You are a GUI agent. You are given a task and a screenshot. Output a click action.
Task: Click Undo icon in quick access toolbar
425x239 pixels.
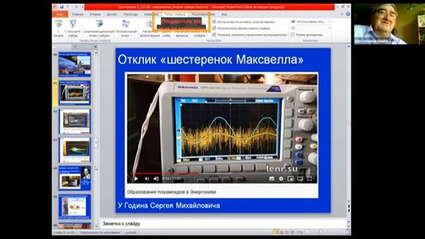click(68, 7)
